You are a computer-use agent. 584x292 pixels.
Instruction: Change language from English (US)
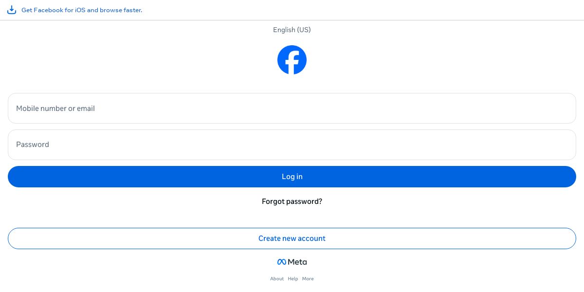(292, 30)
